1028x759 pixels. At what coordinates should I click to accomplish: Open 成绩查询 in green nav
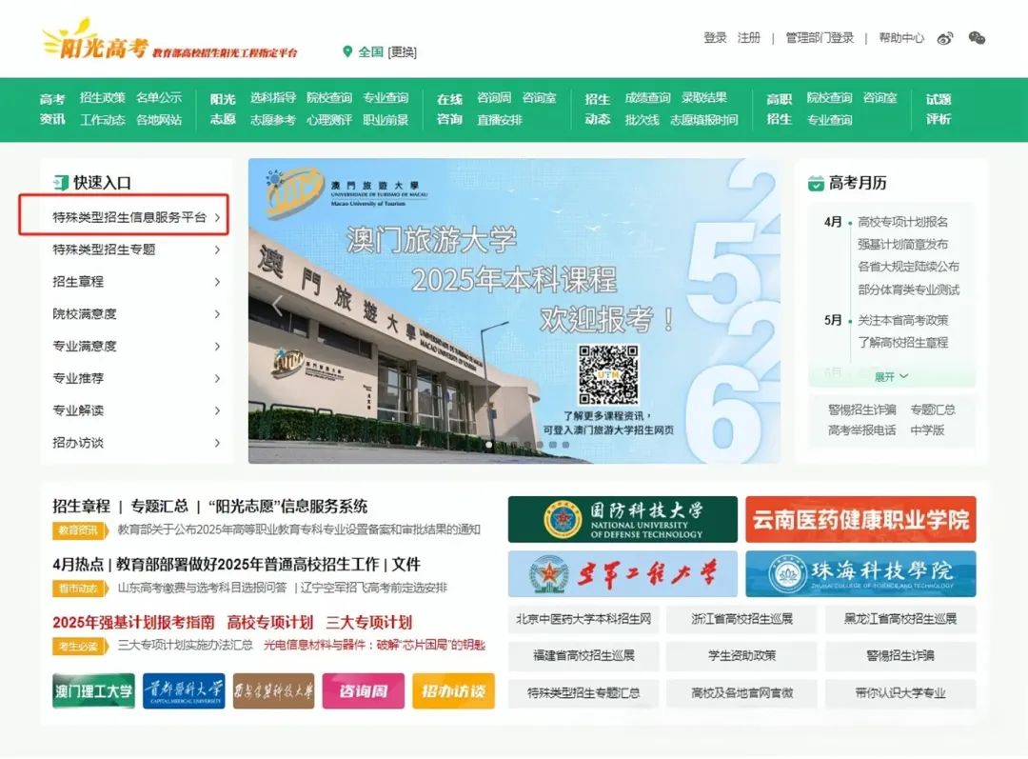(x=647, y=98)
